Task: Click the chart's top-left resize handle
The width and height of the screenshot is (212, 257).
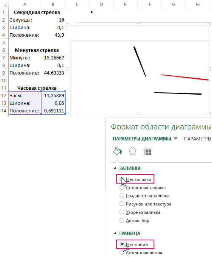Action: (x=68, y=25)
